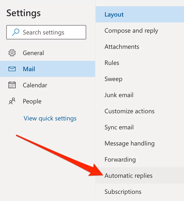Open Attachments settings

[x=140, y=47]
